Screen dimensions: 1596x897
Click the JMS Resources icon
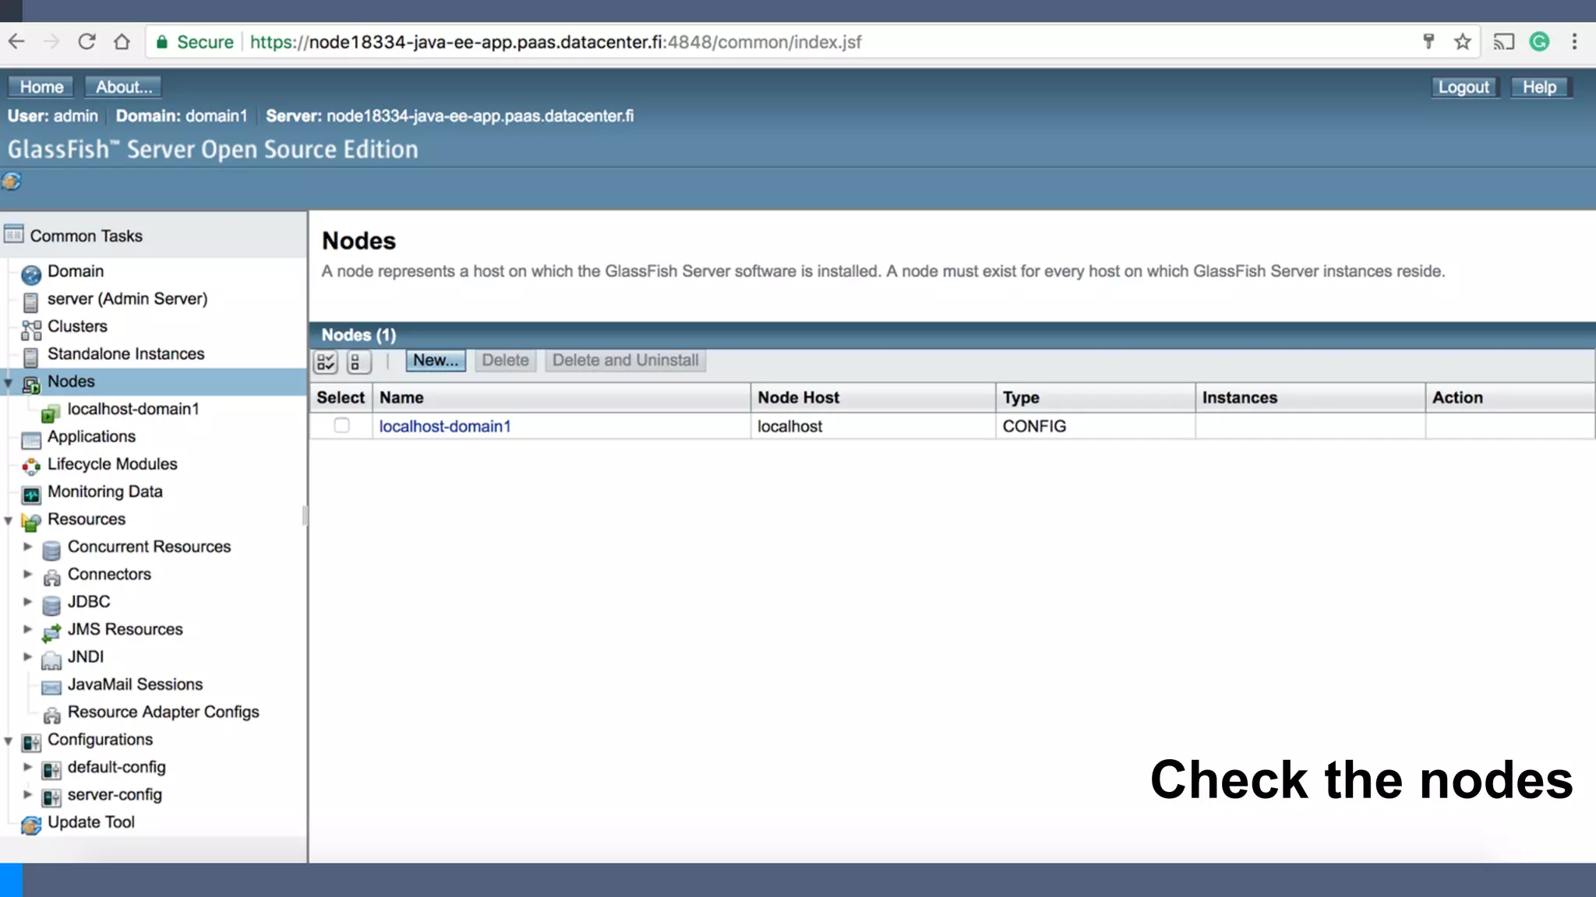tap(51, 632)
